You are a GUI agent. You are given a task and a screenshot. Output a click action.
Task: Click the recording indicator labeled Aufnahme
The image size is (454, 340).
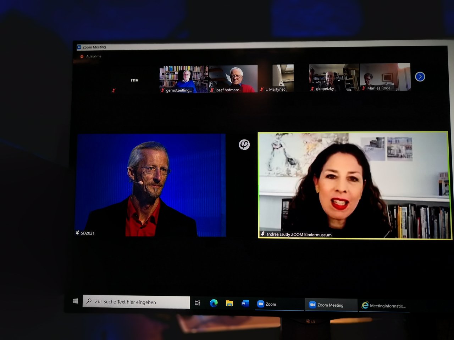[91, 56]
